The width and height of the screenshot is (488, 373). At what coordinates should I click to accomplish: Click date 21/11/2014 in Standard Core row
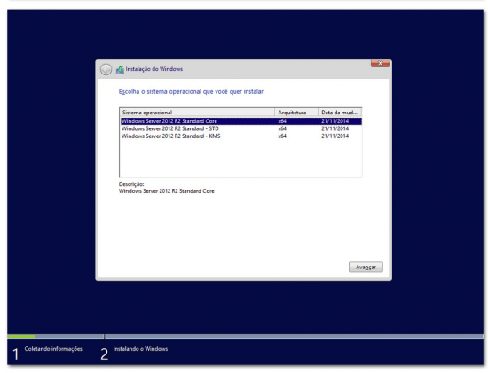click(335, 121)
